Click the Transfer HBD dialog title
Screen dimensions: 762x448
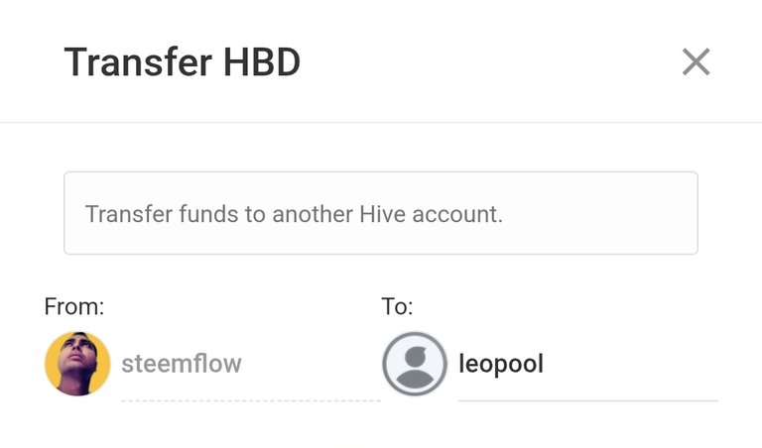pos(183,62)
